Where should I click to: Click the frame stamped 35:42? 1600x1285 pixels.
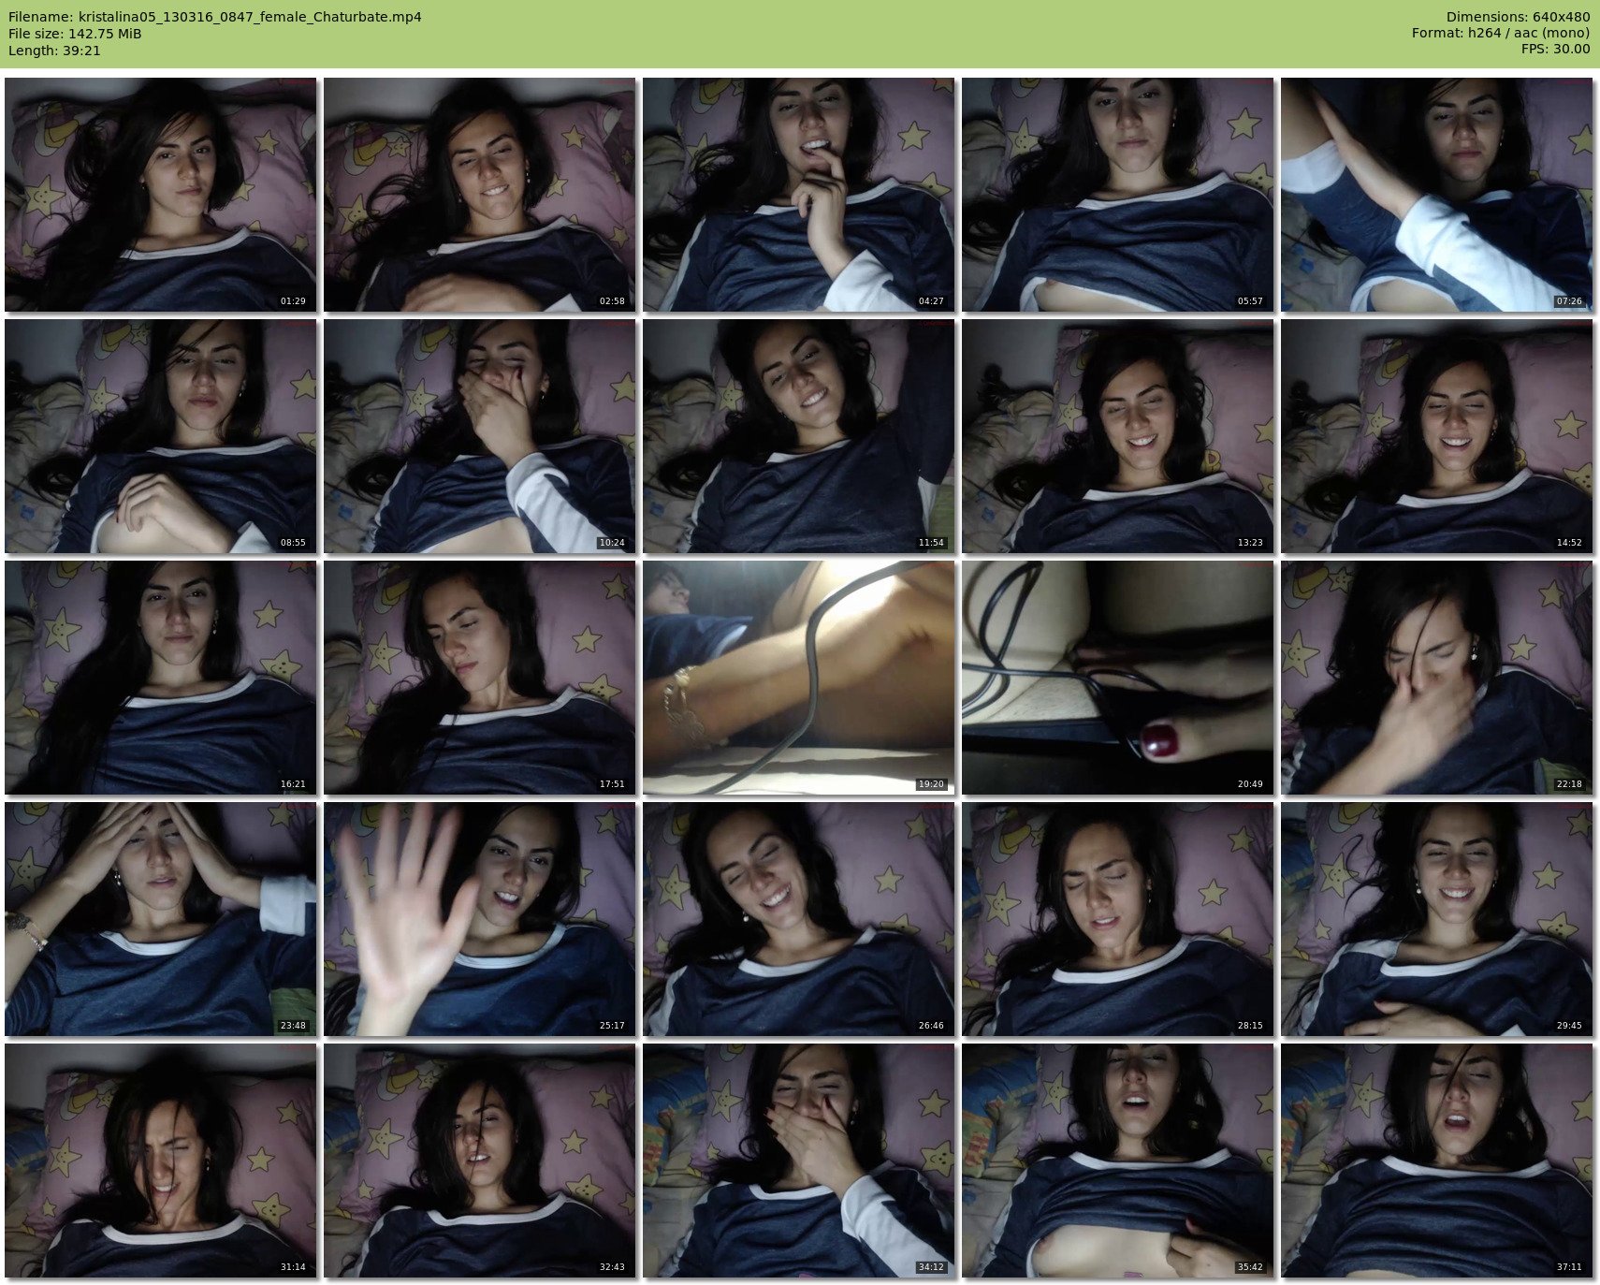point(1117,1161)
